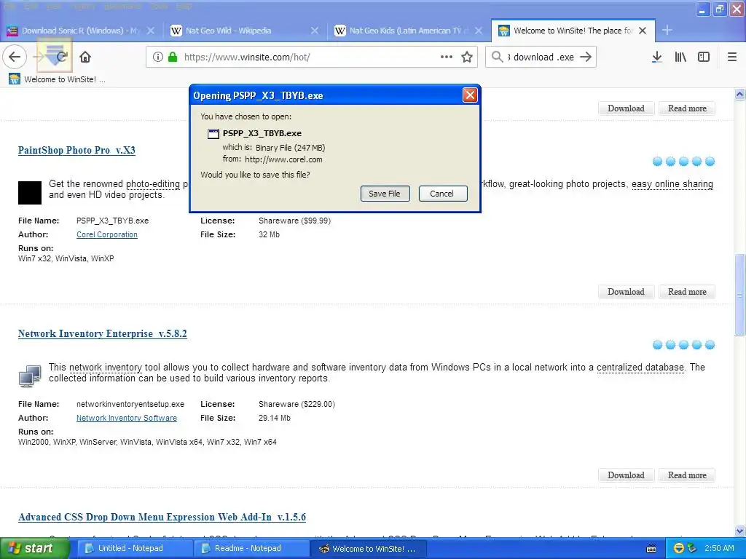Open site information icon in address bar
This screenshot has height=559, width=746.
click(158, 57)
